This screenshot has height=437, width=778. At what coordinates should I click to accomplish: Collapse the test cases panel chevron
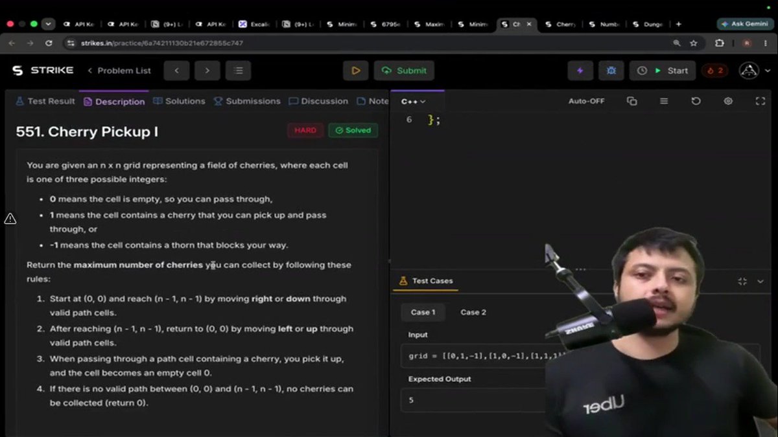pos(760,281)
